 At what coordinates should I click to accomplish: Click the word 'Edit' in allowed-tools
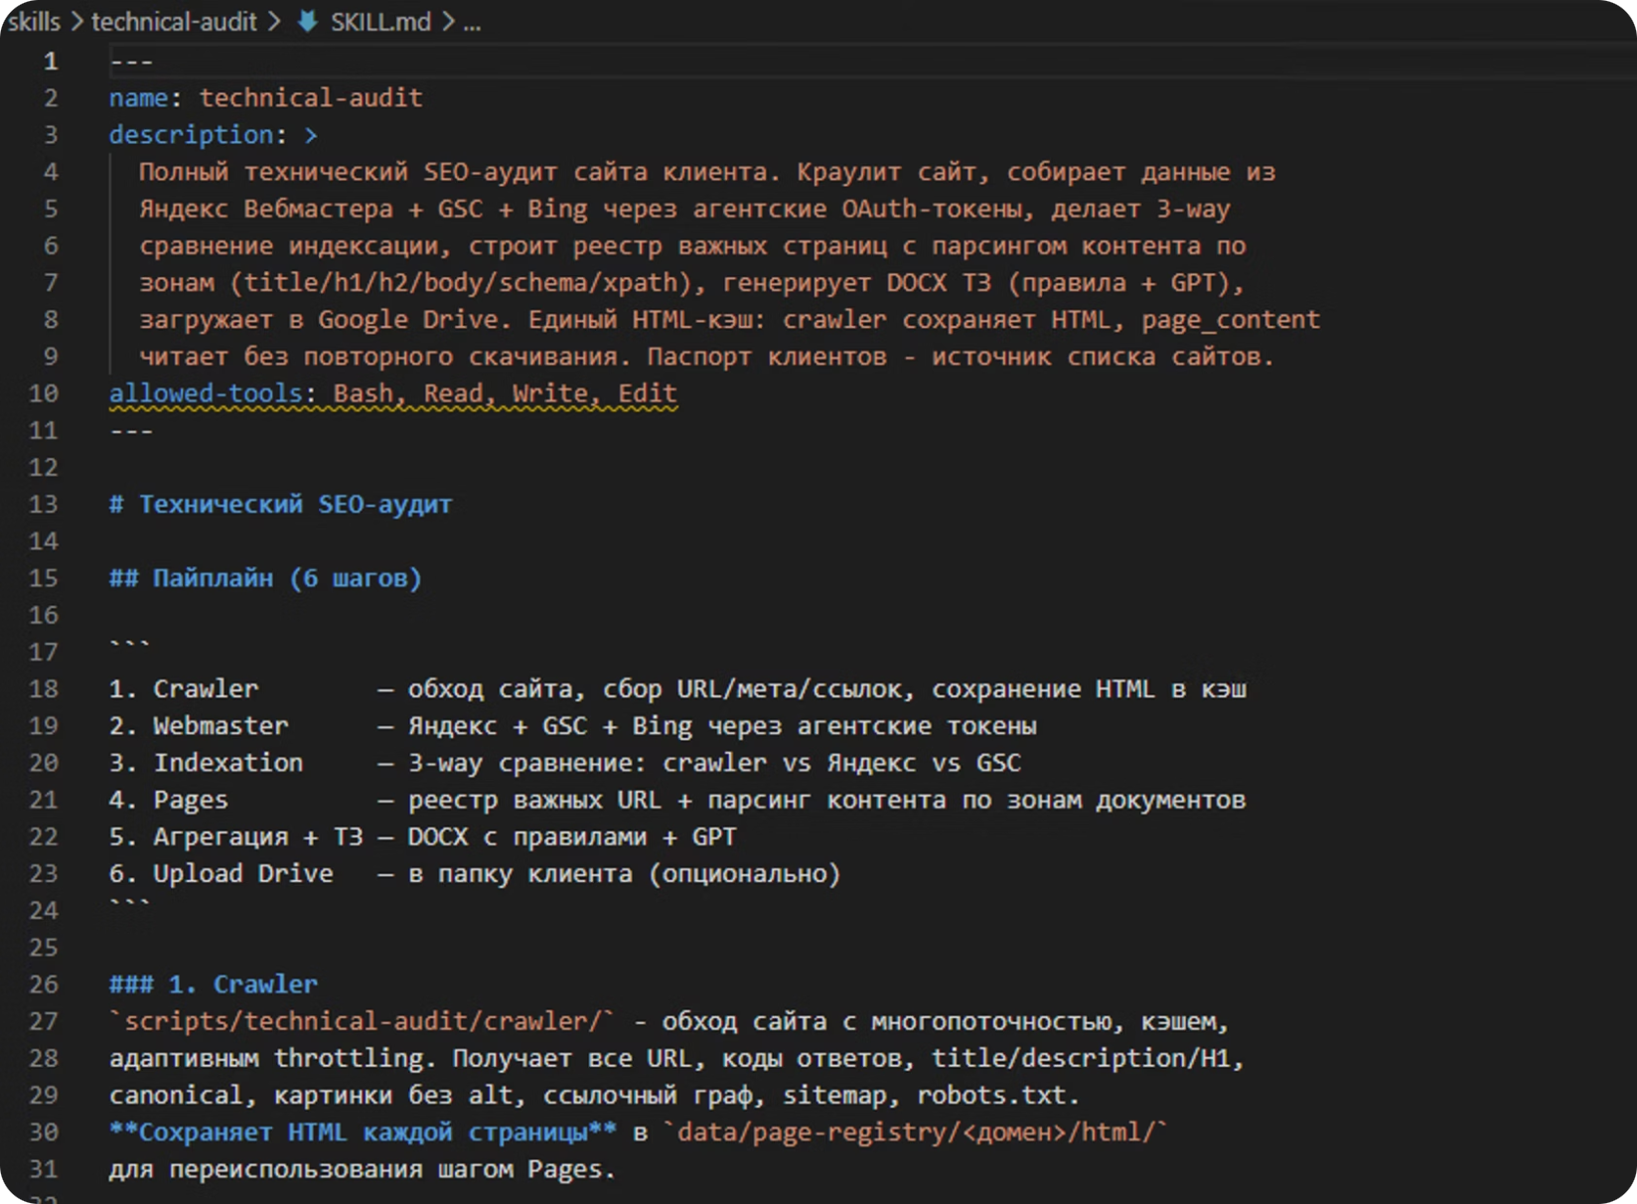648,392
